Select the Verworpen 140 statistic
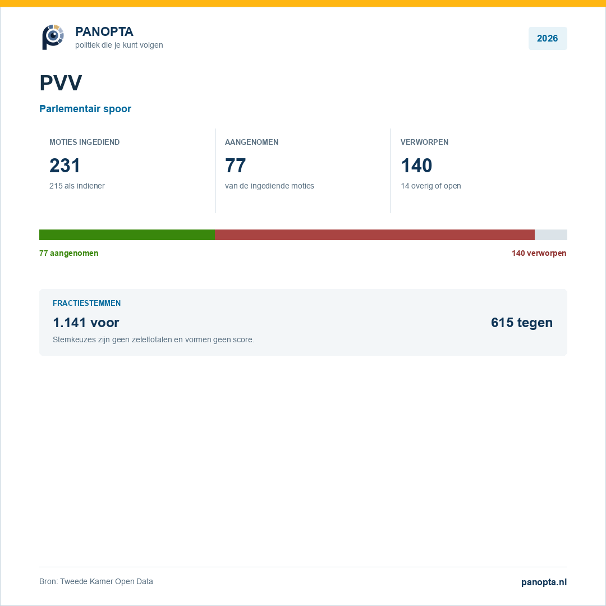Screen dimensions: 606x606 [416, 166]
